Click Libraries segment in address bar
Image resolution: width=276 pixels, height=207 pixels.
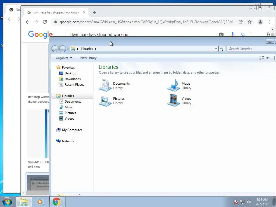click(87, 49)
